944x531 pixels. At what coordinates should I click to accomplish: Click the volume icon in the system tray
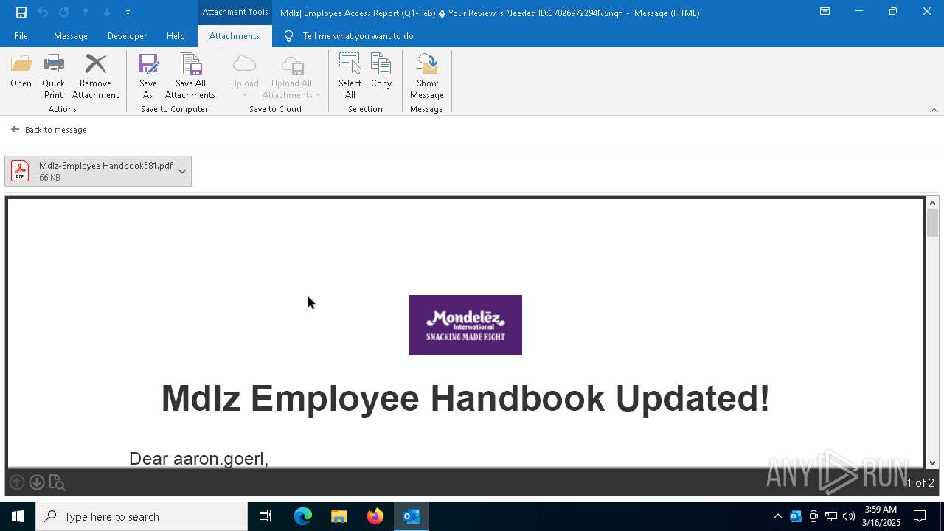[849, 516]
